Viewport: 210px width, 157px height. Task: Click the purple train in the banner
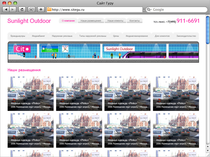(161, 55)
